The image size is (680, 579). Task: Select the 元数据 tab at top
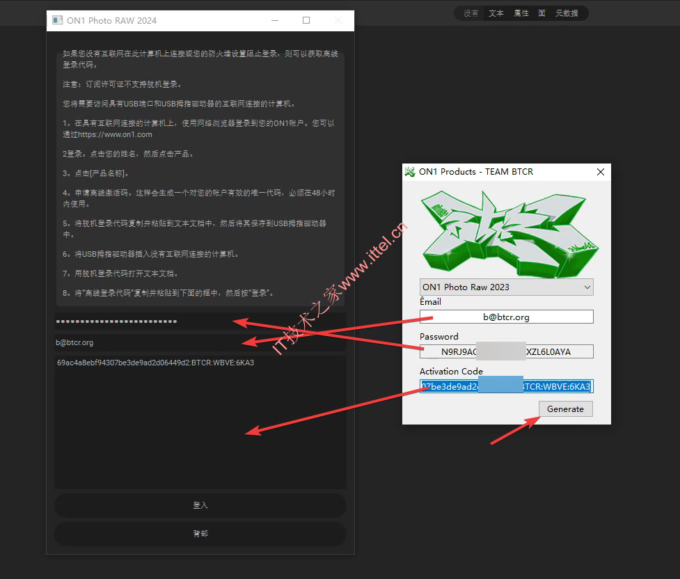(567, 13)
